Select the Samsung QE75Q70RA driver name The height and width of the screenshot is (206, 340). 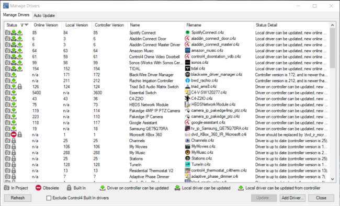(x=149, y=129)
